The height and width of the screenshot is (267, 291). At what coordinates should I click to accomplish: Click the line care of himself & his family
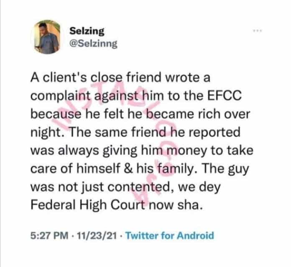point(140,169)
